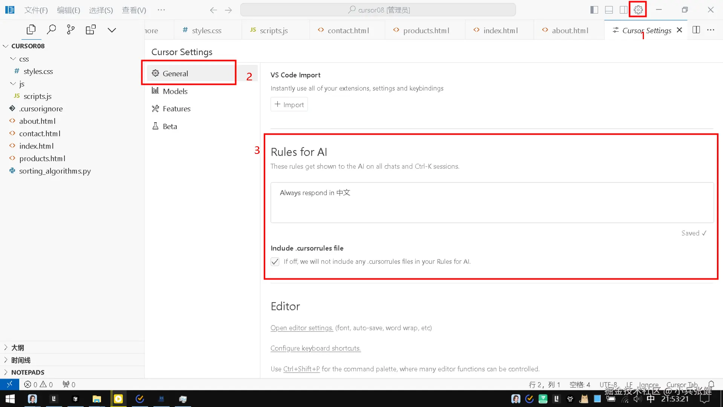The image size is (723, 407).
Task: Open scripts.js in the file tree
Action: pyautogui.click(x=37, y=96)
